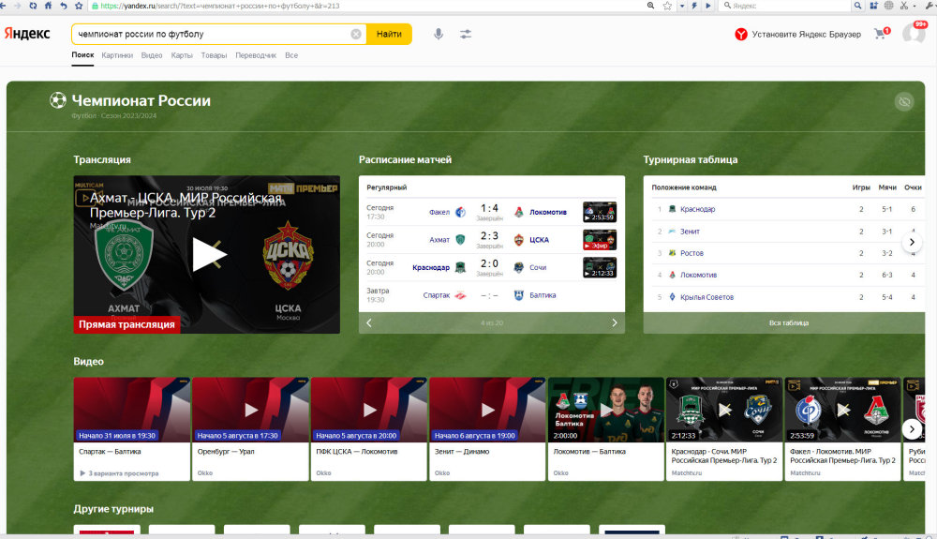Hide the championship widget with the eye icon
The width and height of the screenshot is (937, 539).
pos(904,101)
